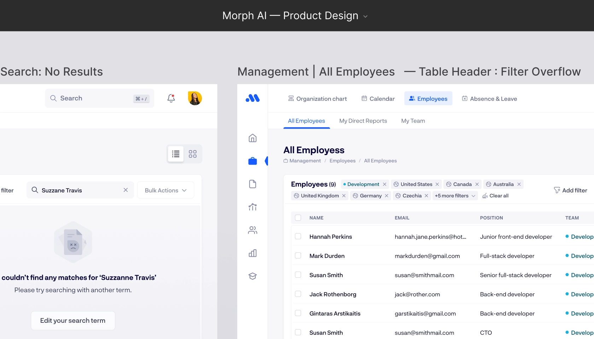Image resolution: width=594 pixels, height=339 pixels.
Task: Click the Suzzane Travis search field
Action: tap(80, 190)
